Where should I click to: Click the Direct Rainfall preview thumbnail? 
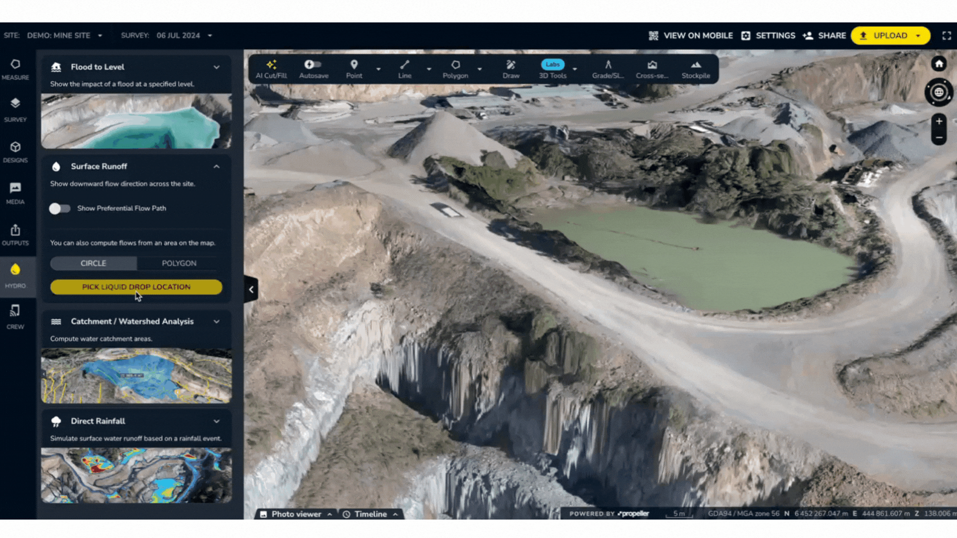(136, 475)
